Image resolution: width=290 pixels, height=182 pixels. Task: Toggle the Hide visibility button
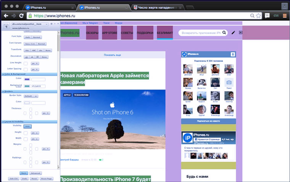coord(27,127)
